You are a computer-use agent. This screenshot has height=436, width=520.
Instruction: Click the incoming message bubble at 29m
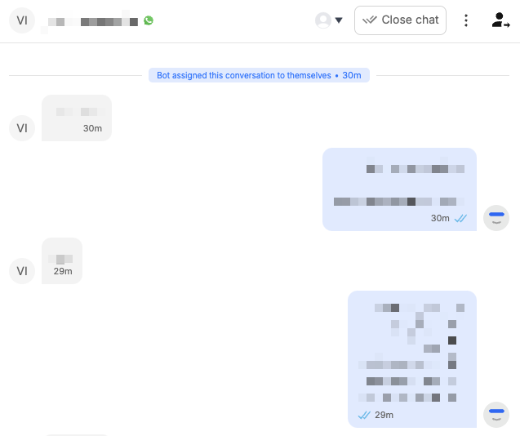point(62,260)
